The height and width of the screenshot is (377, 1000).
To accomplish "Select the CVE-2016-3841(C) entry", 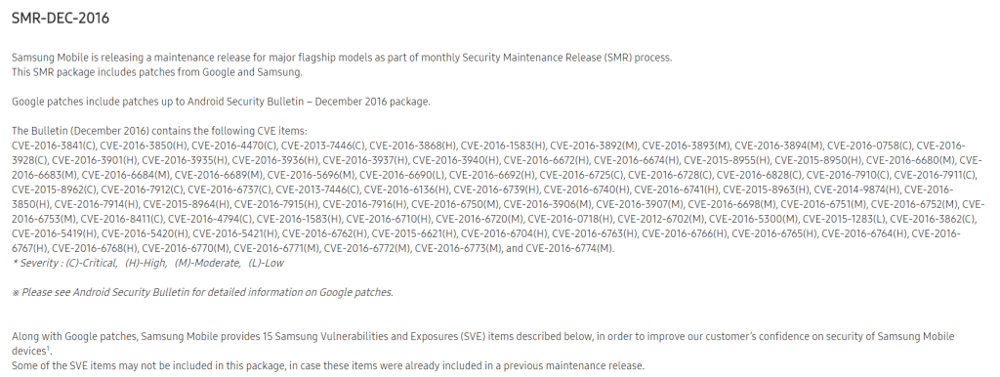I will tap(54, 146).
